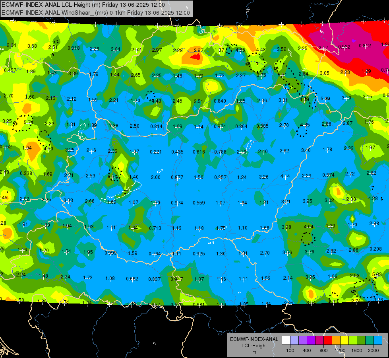This screenshot has height=358, width=389.
Task: Click the wind shear value 3.98
Action: [x=286, y=227]
